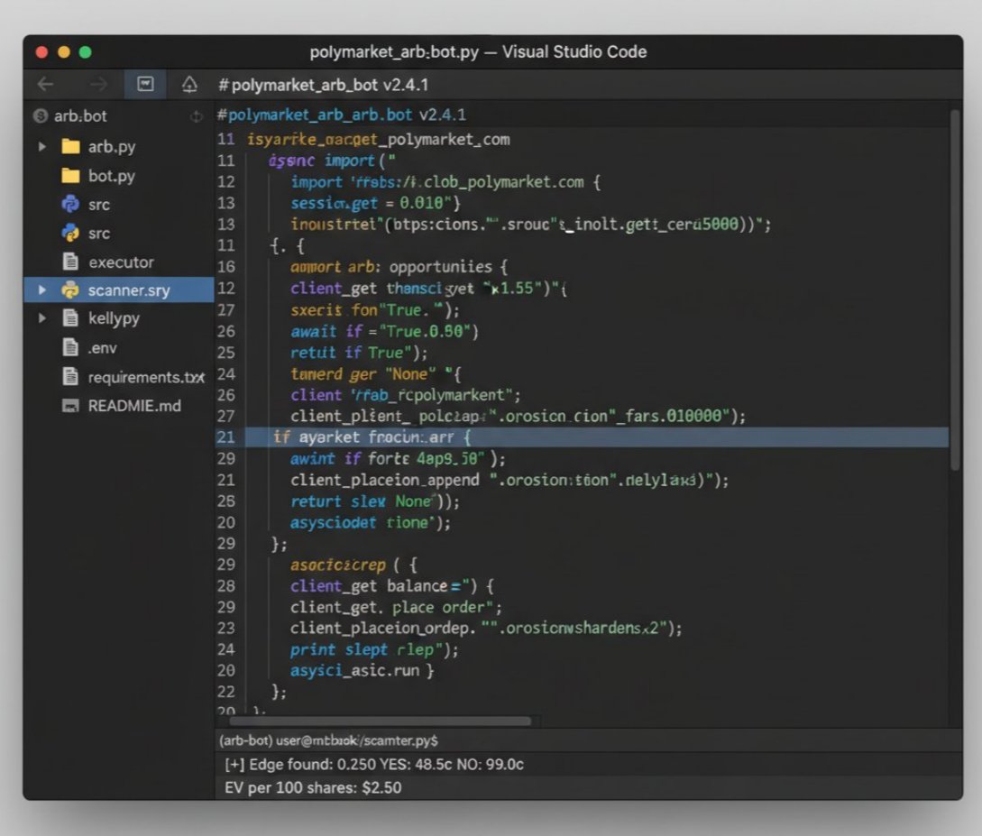Click the round icon beside arb:bot
This screenshot has height=836, width=982.
(x=41, y=115)
